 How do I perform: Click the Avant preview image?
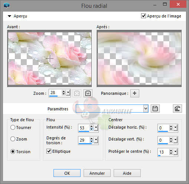tap(50, 58)
